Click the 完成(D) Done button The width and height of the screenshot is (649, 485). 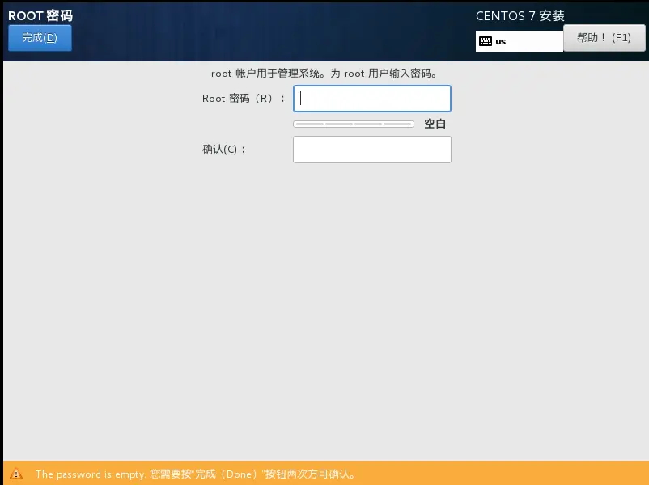[40, 38]
